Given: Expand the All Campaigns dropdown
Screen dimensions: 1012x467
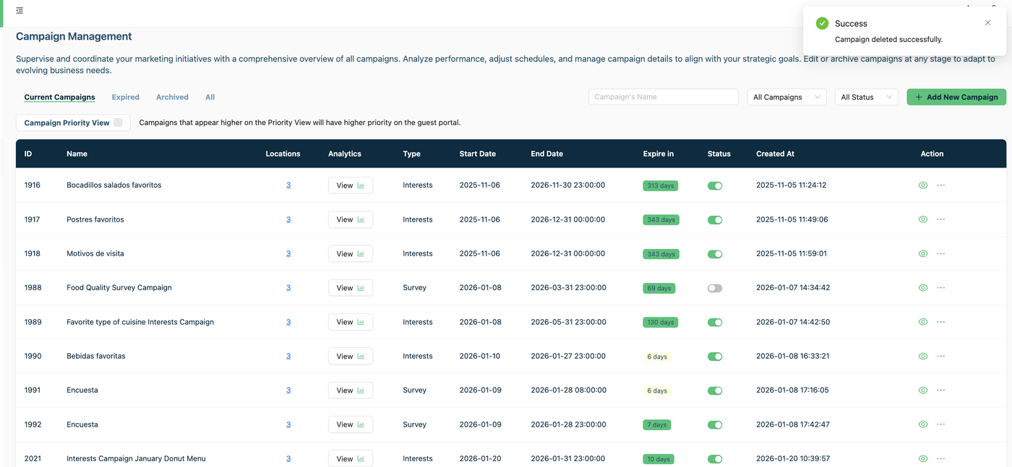Looking at the screenshot, I should pyautogui.click(x=786, y=97).
